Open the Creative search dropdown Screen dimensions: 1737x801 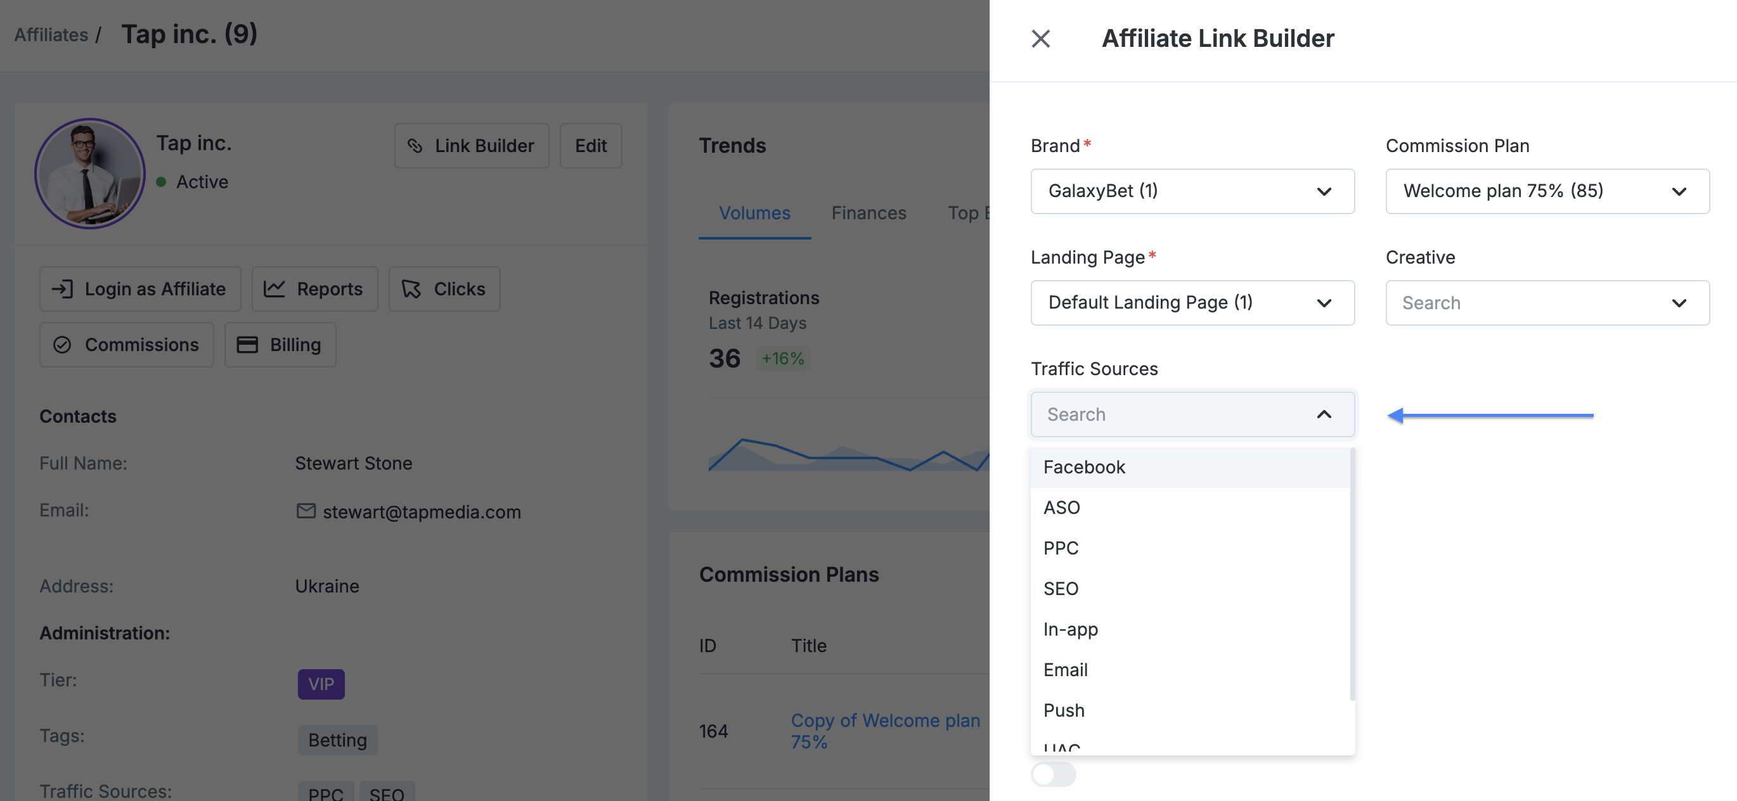point(1547,303)
